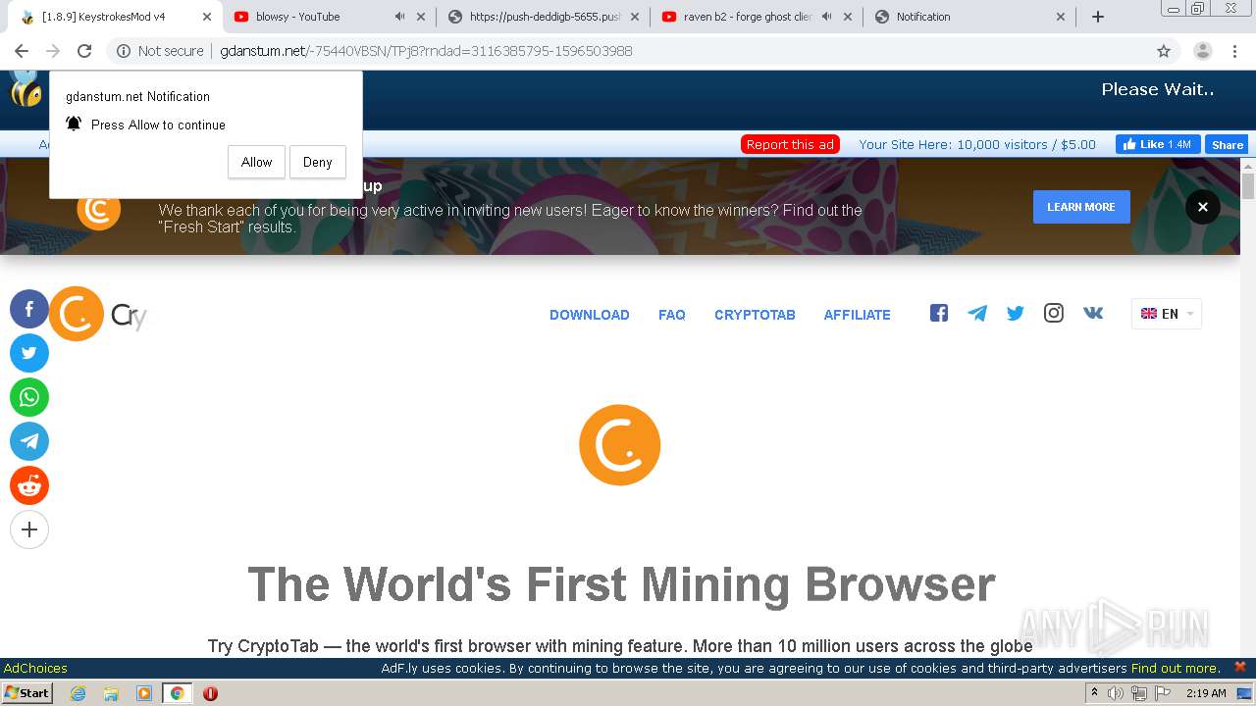
Task: Open Find out more cookie link
Action: tap(1175, 668)
